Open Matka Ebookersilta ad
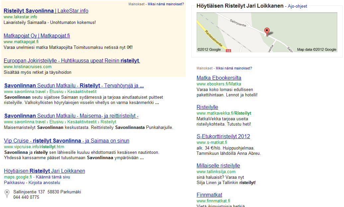 (219, 78)
